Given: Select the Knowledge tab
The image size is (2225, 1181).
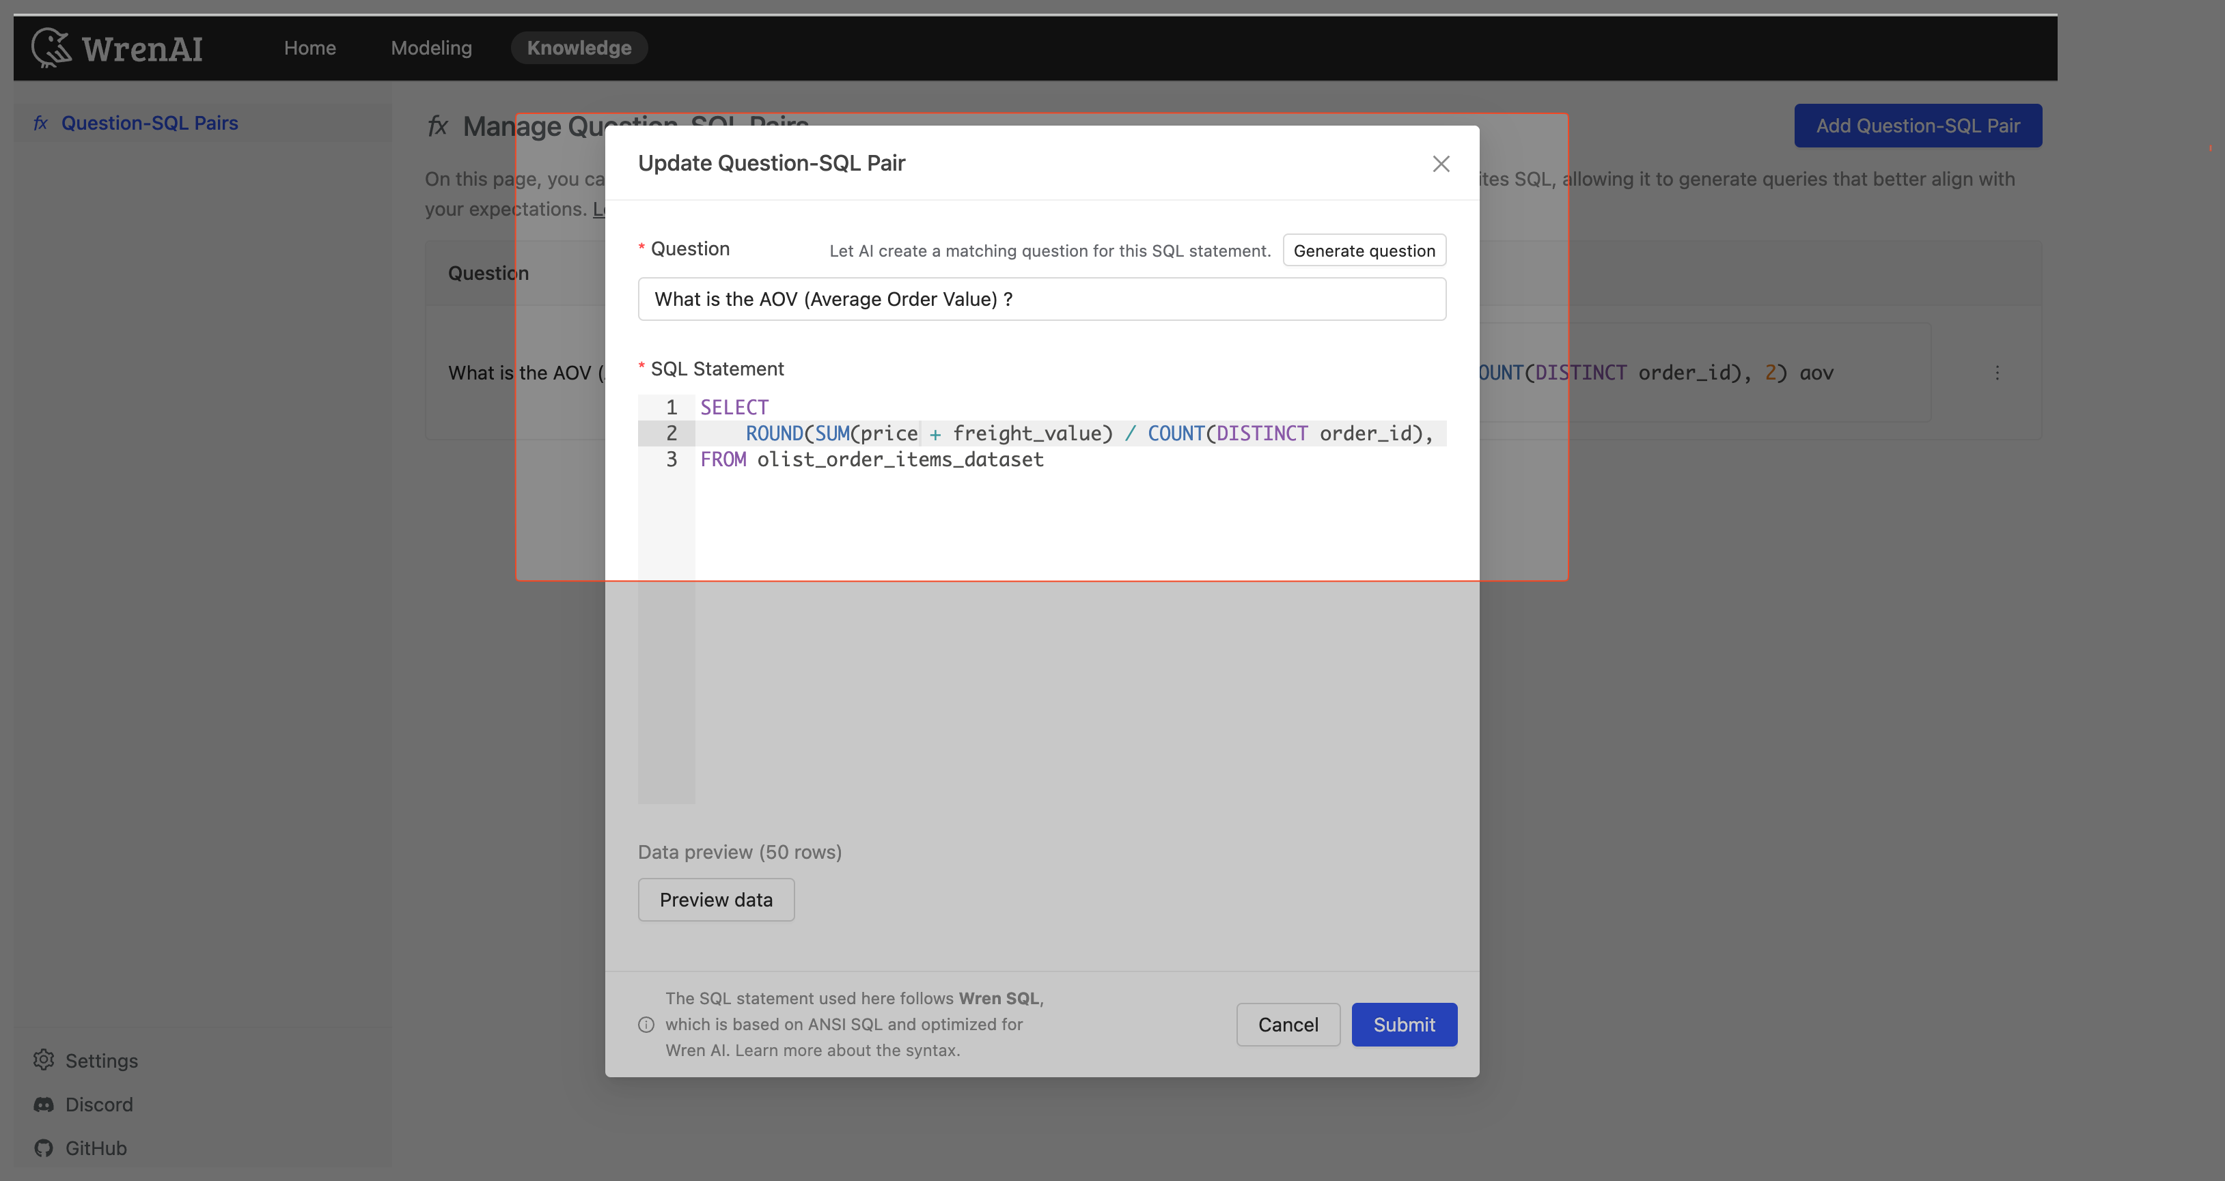Looking at the screenshot, I should 579,48.
